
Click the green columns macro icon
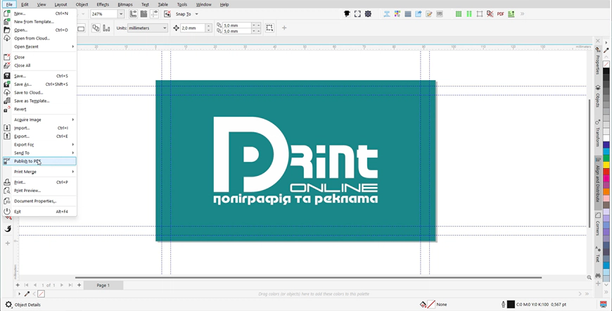point(469,14)
